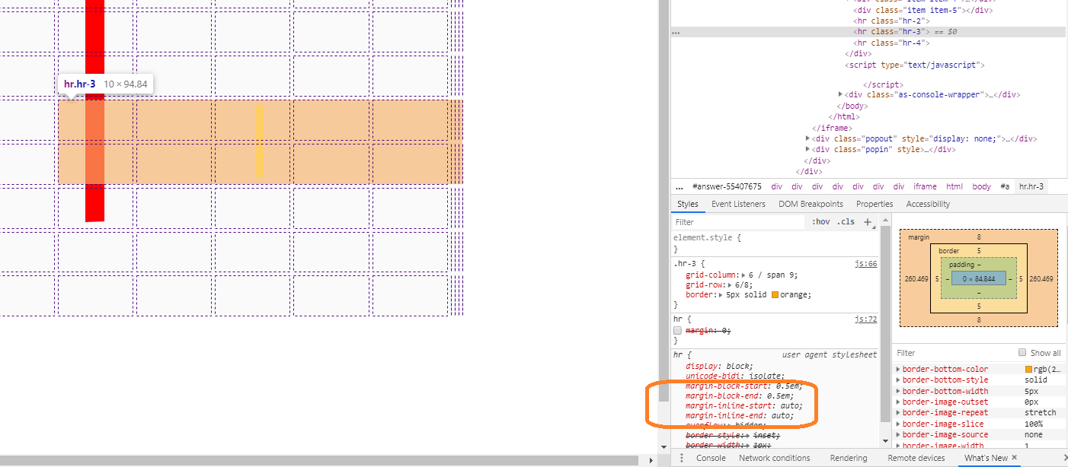Click the margin-block-start: 0.5em declaration

[x=743, y=386]
